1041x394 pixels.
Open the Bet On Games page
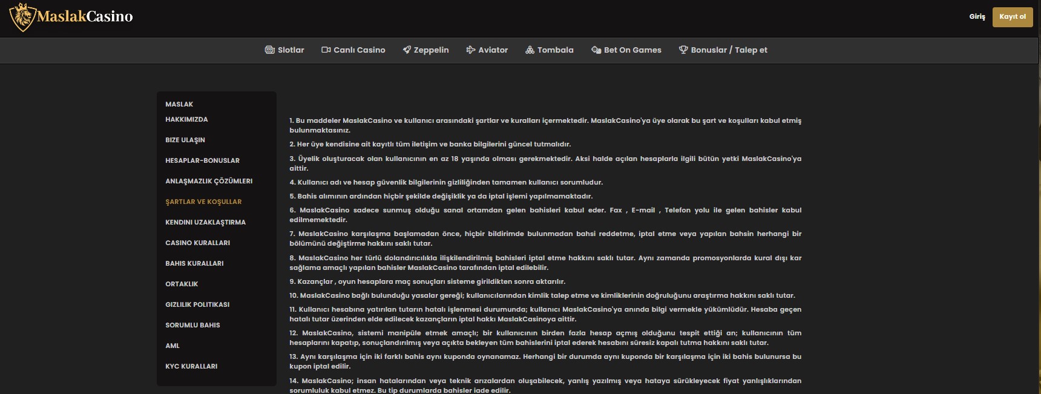pyautogui.click(x=626, y=50)
